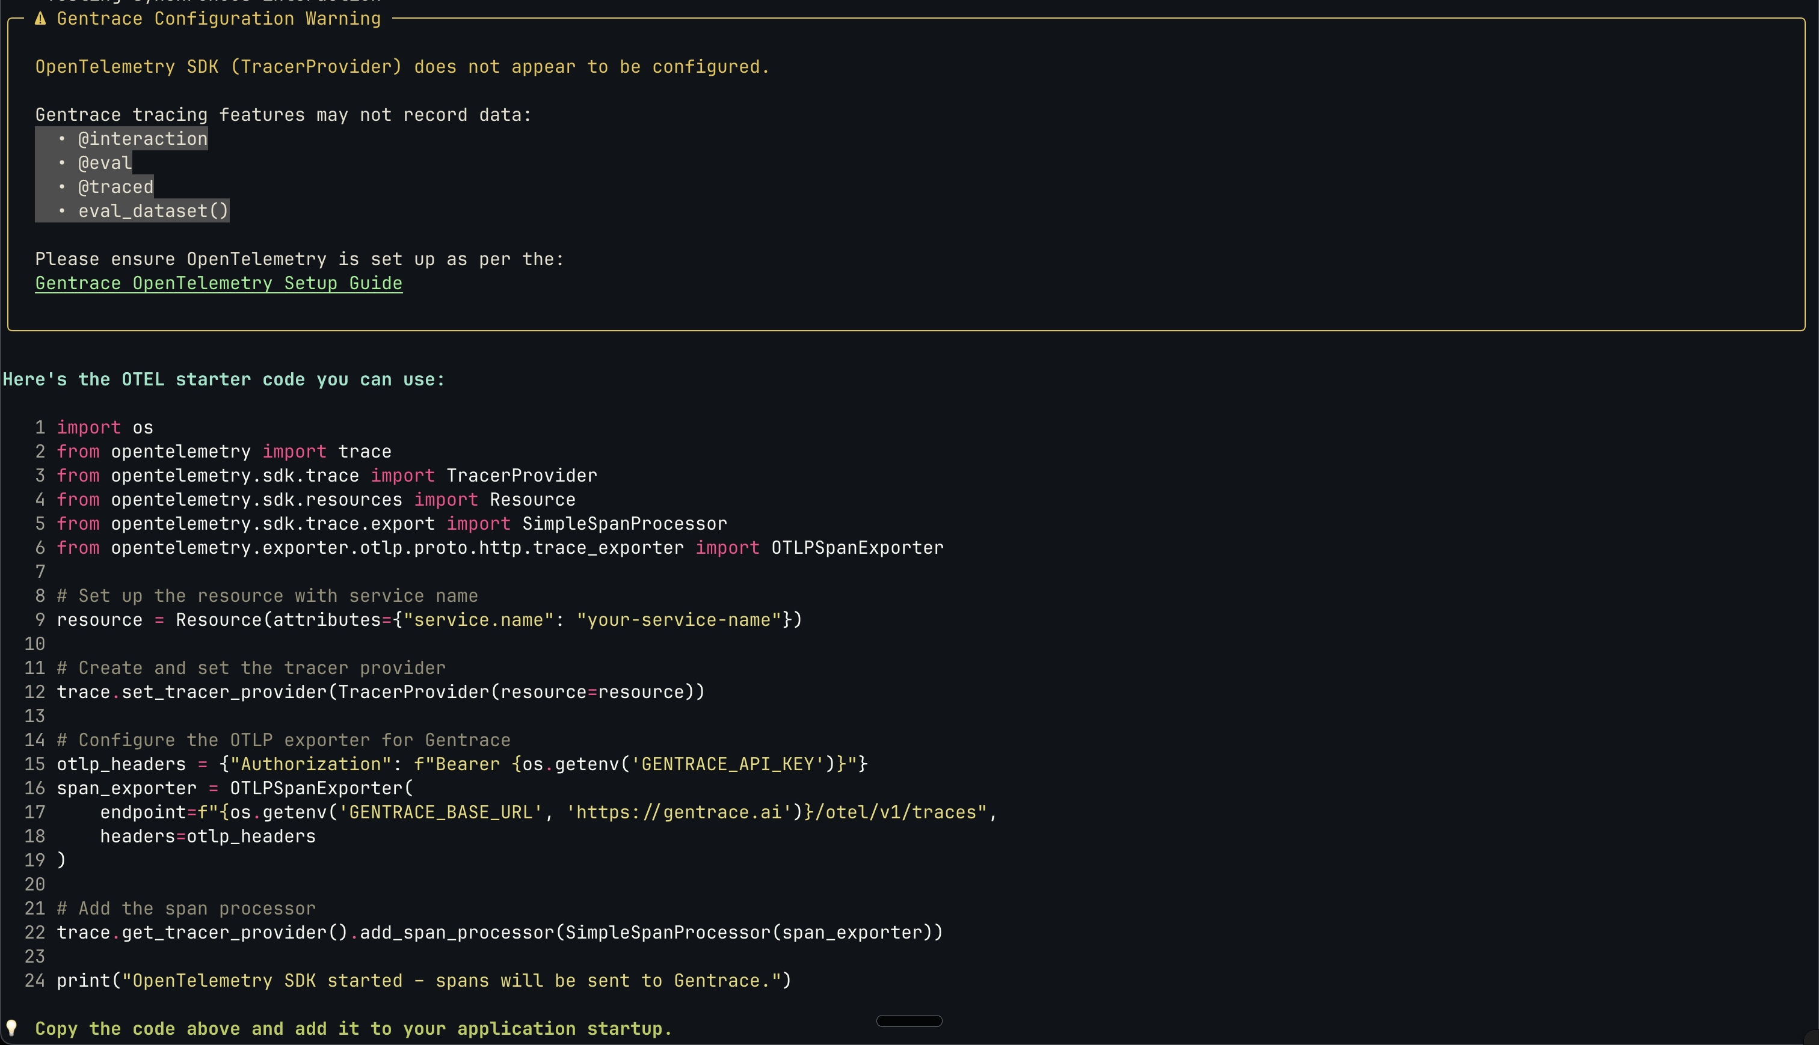Click comment '# Add the span processor'

[x=186, y=909]
